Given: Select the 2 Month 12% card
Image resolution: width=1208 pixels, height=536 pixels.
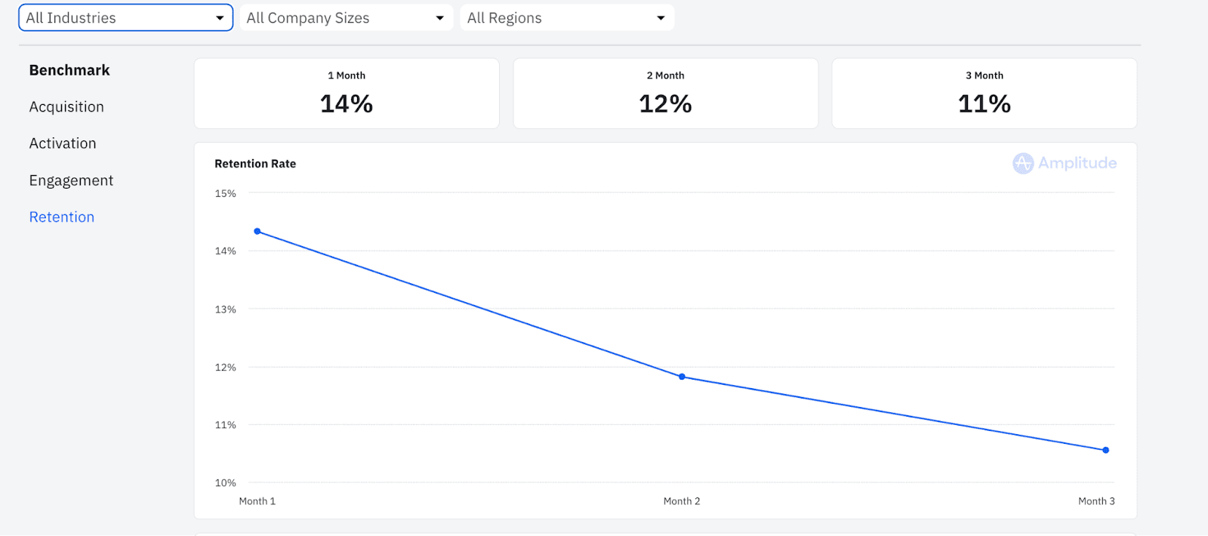Looking at the screenshot, I should pyautogui.click(x=665, y=94).
